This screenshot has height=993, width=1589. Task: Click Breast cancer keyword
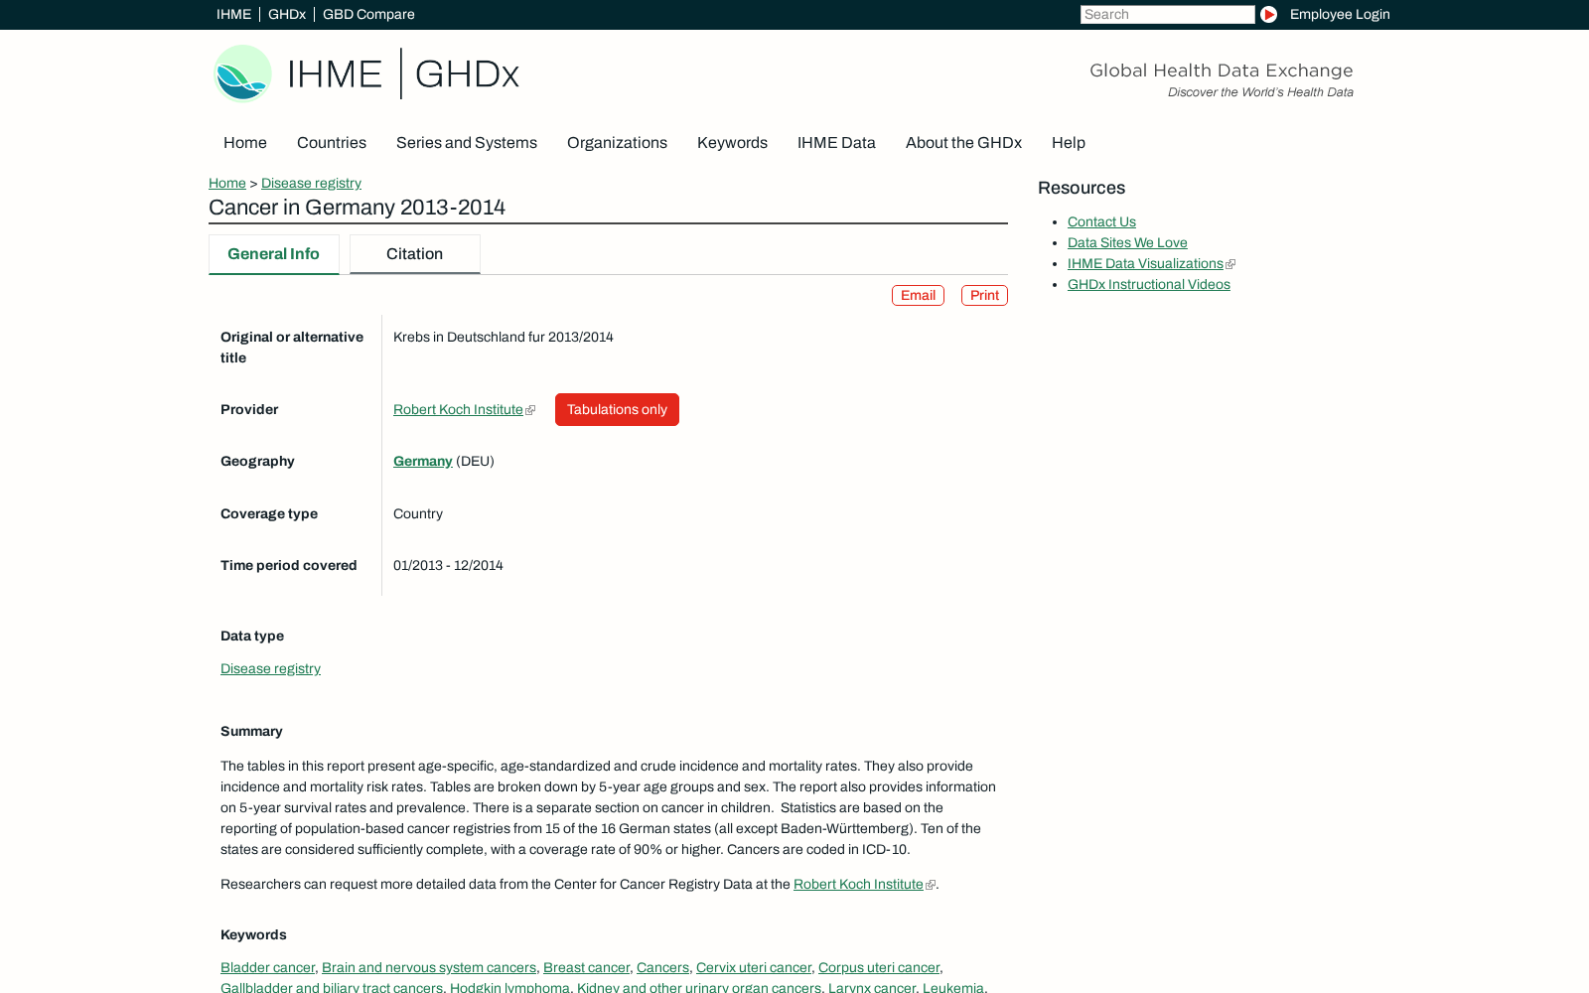pyautogui.click(x=586, y=967)
